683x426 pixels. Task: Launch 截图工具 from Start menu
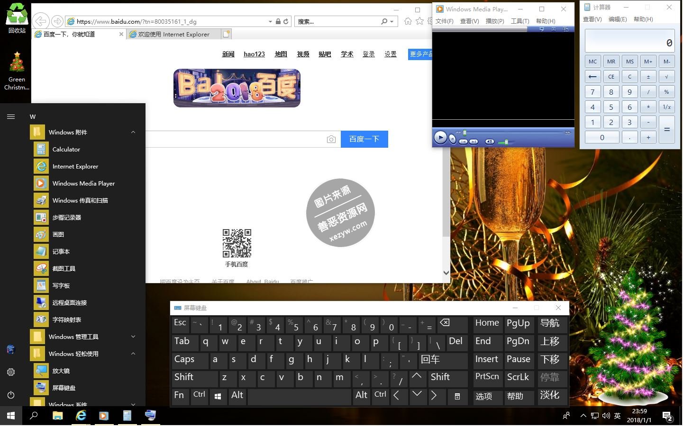[88, 269]
